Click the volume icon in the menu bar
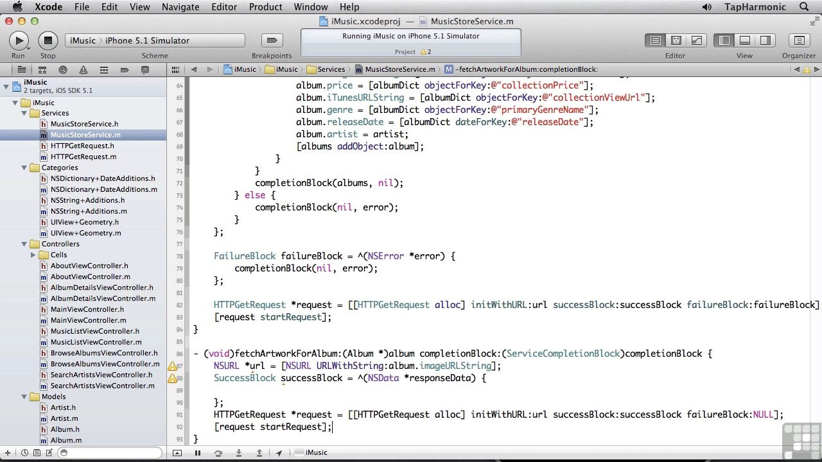Viewport: 822px width, 462px height. pyautogui.click(x=707, y=7)
